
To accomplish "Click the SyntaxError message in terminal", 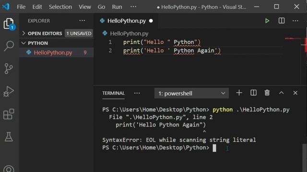I will point(179,140).
